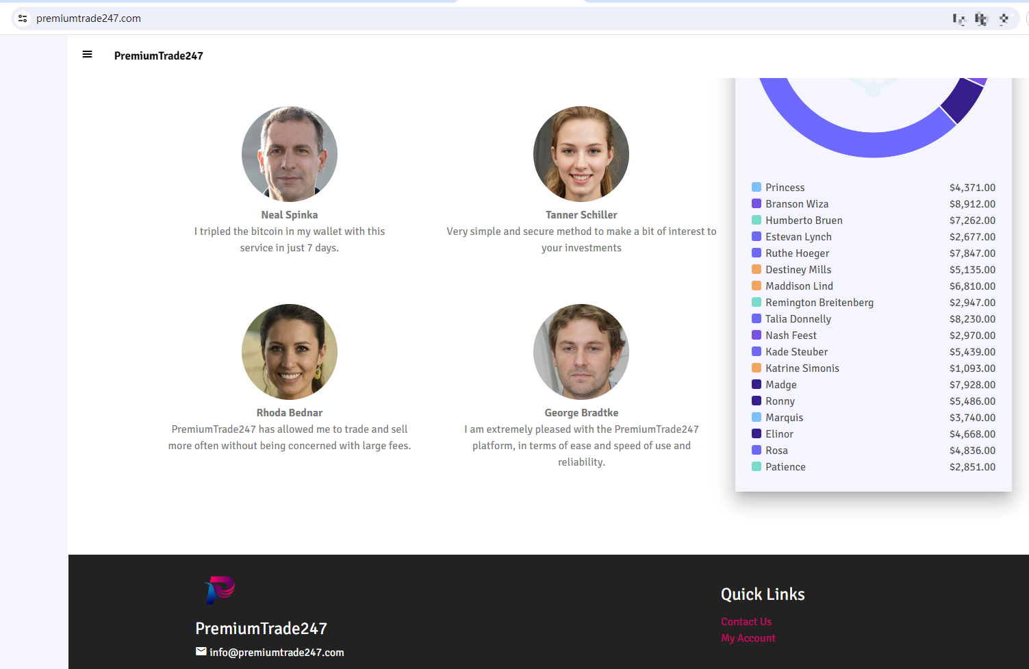1029x669 pixels.
Task: Click the amount "$5,135.00" for Destiney Mills
Action: pyautogui.click(x=972, y=270)
